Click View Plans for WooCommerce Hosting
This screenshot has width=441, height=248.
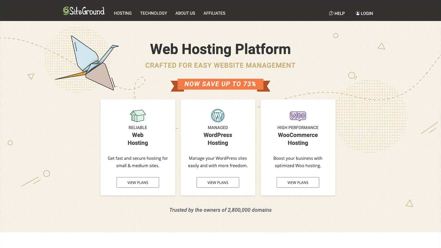click(x=298, y=182)
